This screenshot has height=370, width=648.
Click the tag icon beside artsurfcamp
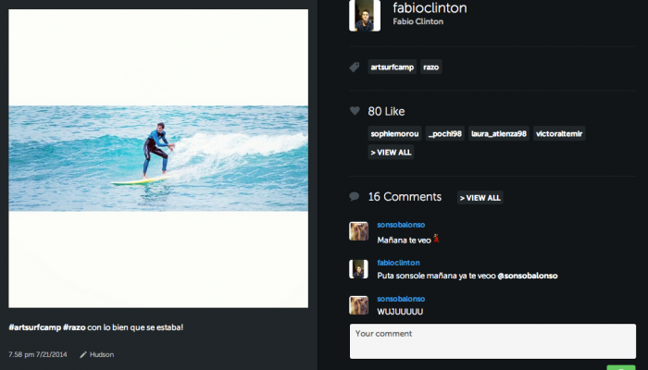(354, 68)
